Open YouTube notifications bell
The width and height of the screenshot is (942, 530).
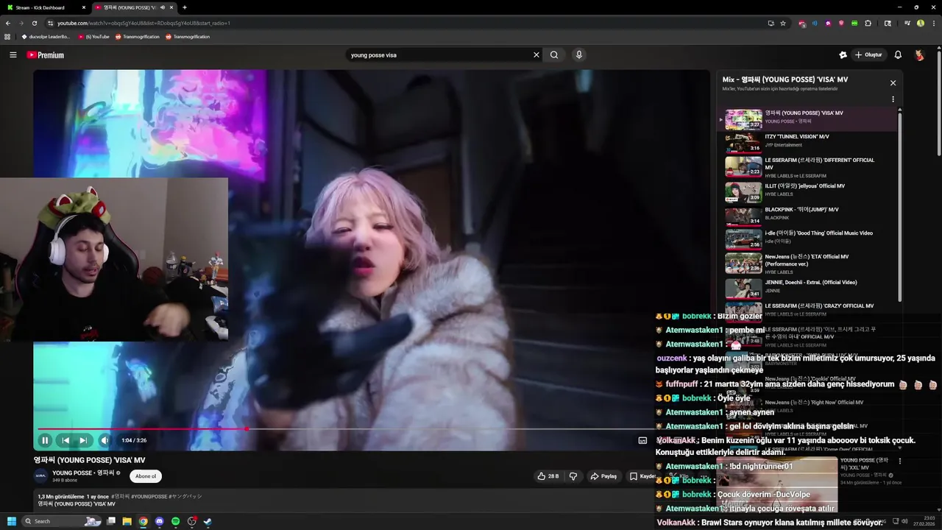click(x=898, y=55)
